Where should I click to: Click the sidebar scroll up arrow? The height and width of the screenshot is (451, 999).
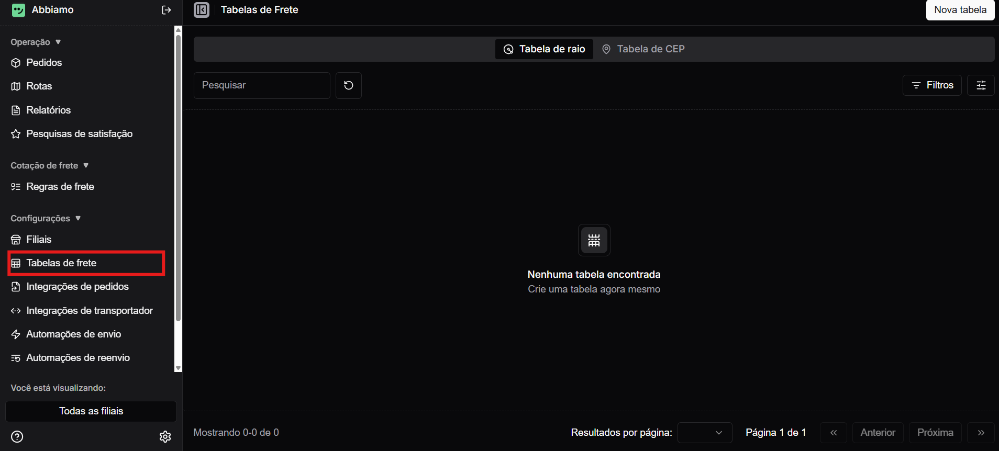click(178, 30)
